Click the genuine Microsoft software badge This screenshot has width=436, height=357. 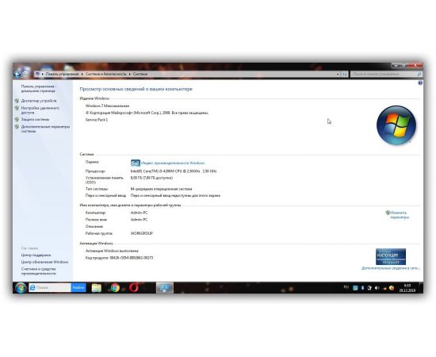coord(391,256)
